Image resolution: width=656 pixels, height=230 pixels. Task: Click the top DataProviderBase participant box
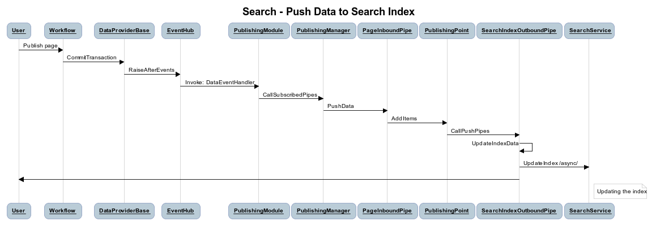tap(124, 31)
